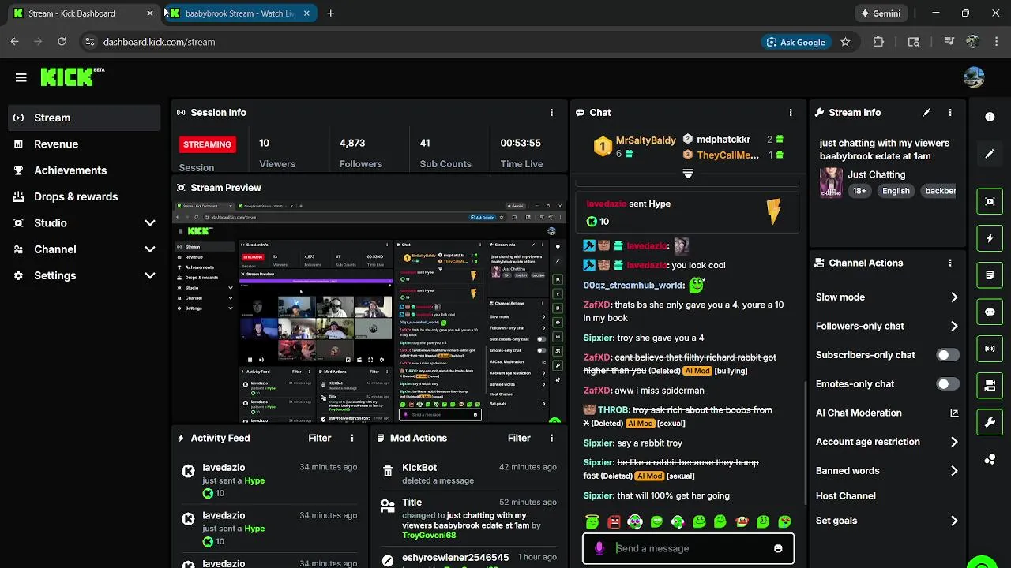Image resolution: width=1011 pixels, height=568 pixels.
Task: Bookmark this page with the star icon
Action: point(845,42)
